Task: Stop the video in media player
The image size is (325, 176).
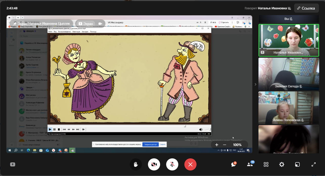Action: [x=59, y=129]
